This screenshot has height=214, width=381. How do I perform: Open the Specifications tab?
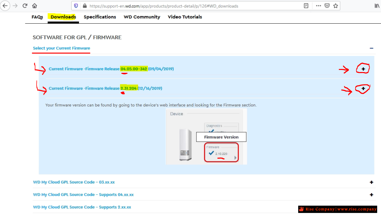pyautogui.click(x=100, y=17)
